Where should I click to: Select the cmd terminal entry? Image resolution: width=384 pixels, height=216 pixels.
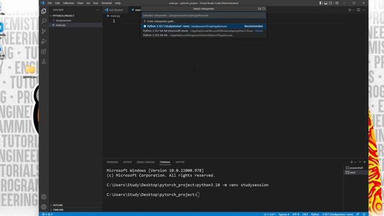click(356, 172)
